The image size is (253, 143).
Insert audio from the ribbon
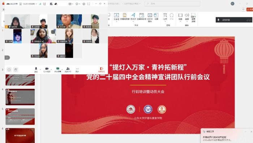[x=187, y=17]
